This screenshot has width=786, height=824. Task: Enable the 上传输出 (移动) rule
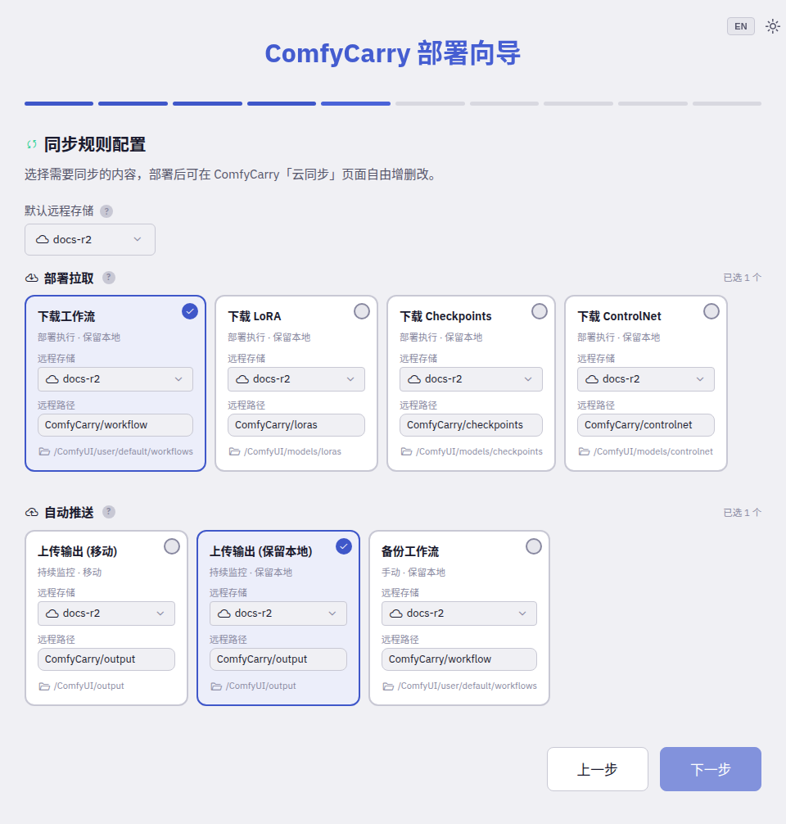(x=172, y=546)
